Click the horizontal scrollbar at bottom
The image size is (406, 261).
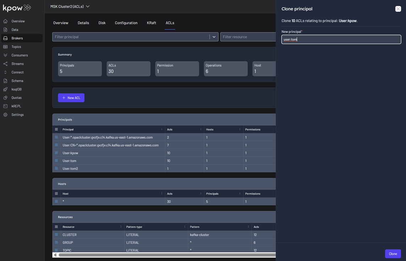(167, 255)
